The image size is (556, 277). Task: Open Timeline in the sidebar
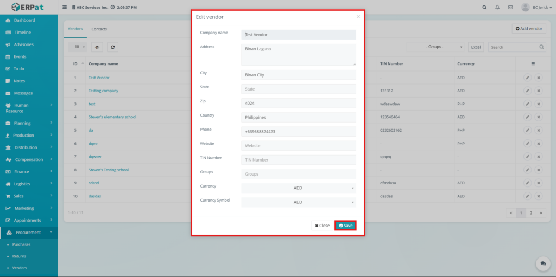click(x=23, y=32)
